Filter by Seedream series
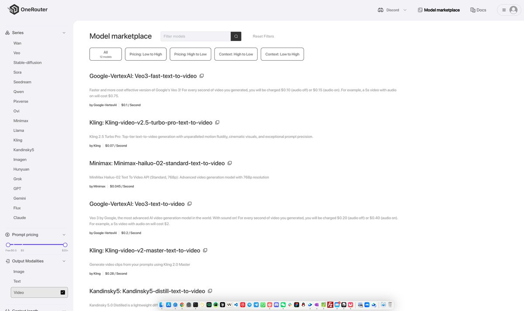524x311 pixels. coord(22,82)
